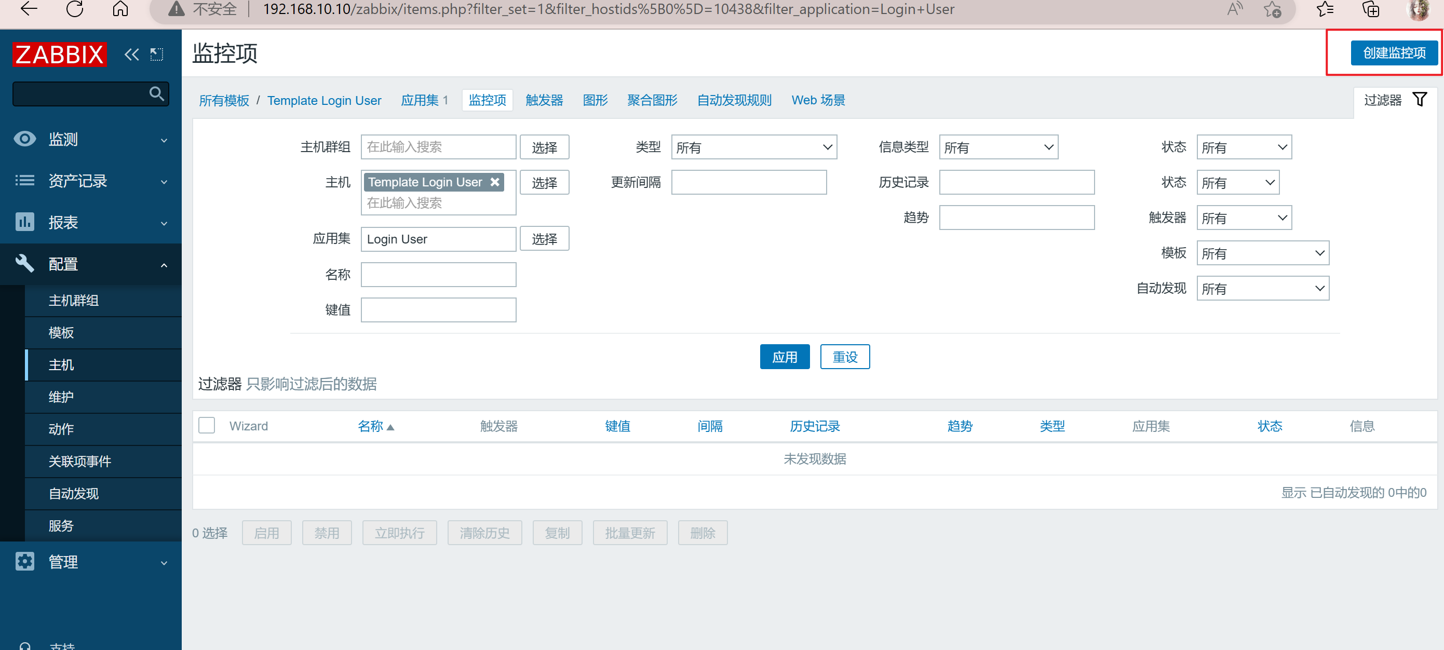
Task: Click the filter funnel icon
Action: click(x=1419, y=100)
